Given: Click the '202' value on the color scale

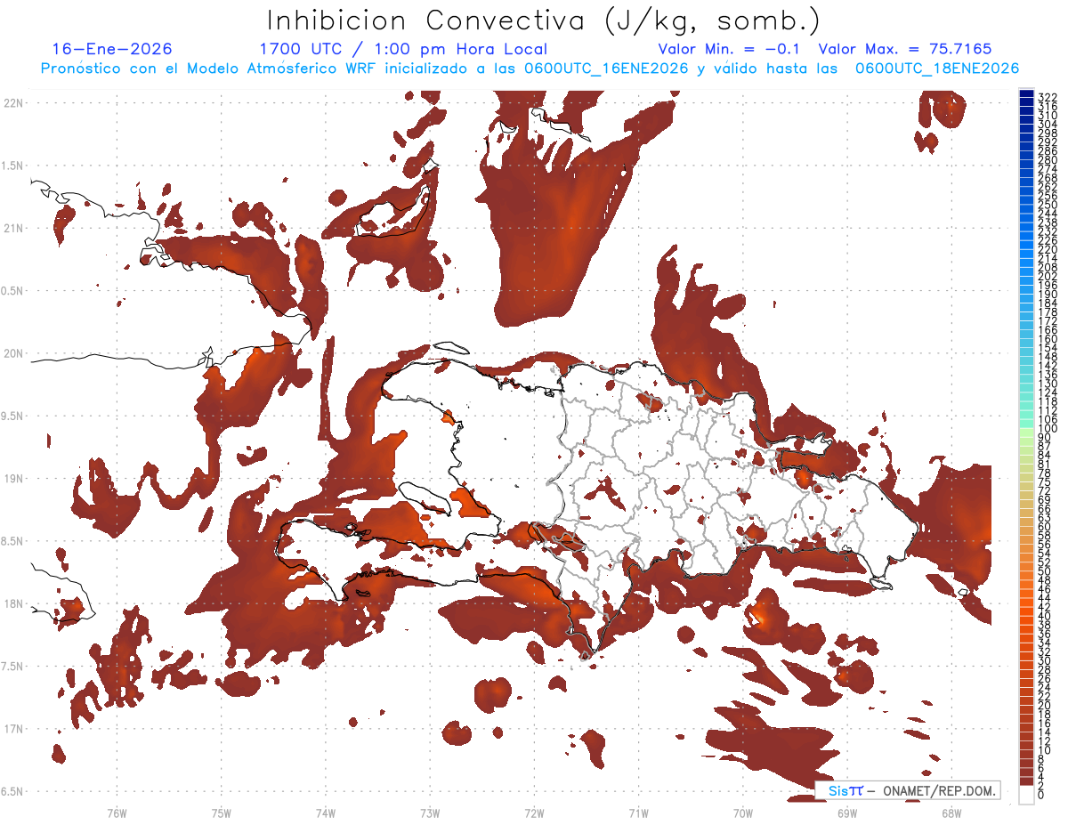Looking at the screenshot, I should [1048, 276].
